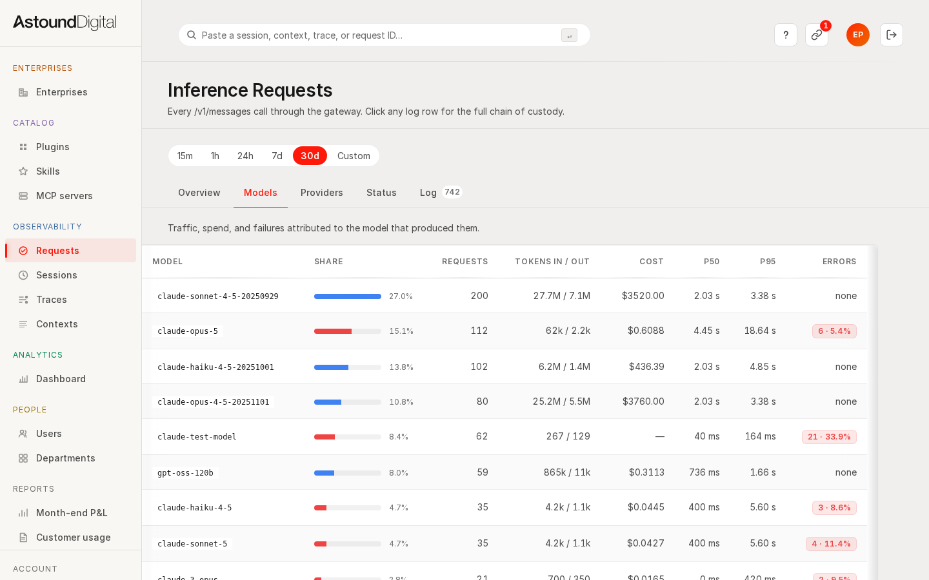Select the 1h time range

(215, 156)
